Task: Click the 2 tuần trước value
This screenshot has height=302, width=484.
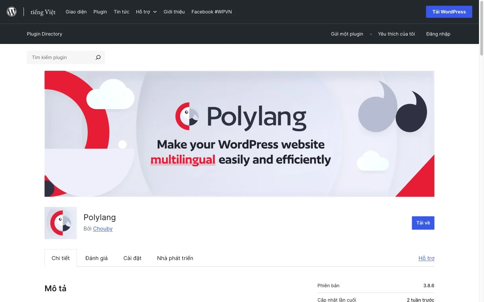Action: 420,300
